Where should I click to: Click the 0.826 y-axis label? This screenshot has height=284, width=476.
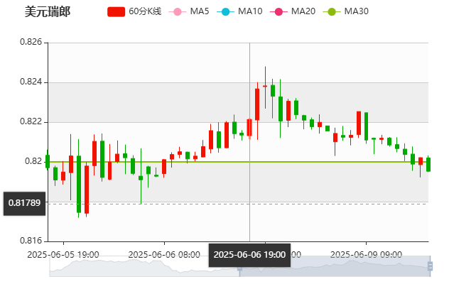pos(31,42)
